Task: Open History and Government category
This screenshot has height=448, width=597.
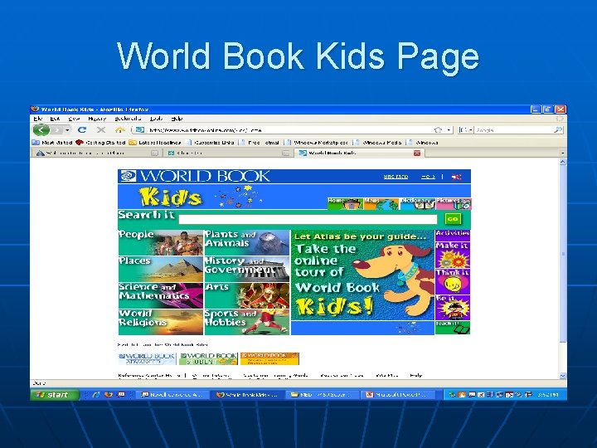Action: [x=247, y=269]
